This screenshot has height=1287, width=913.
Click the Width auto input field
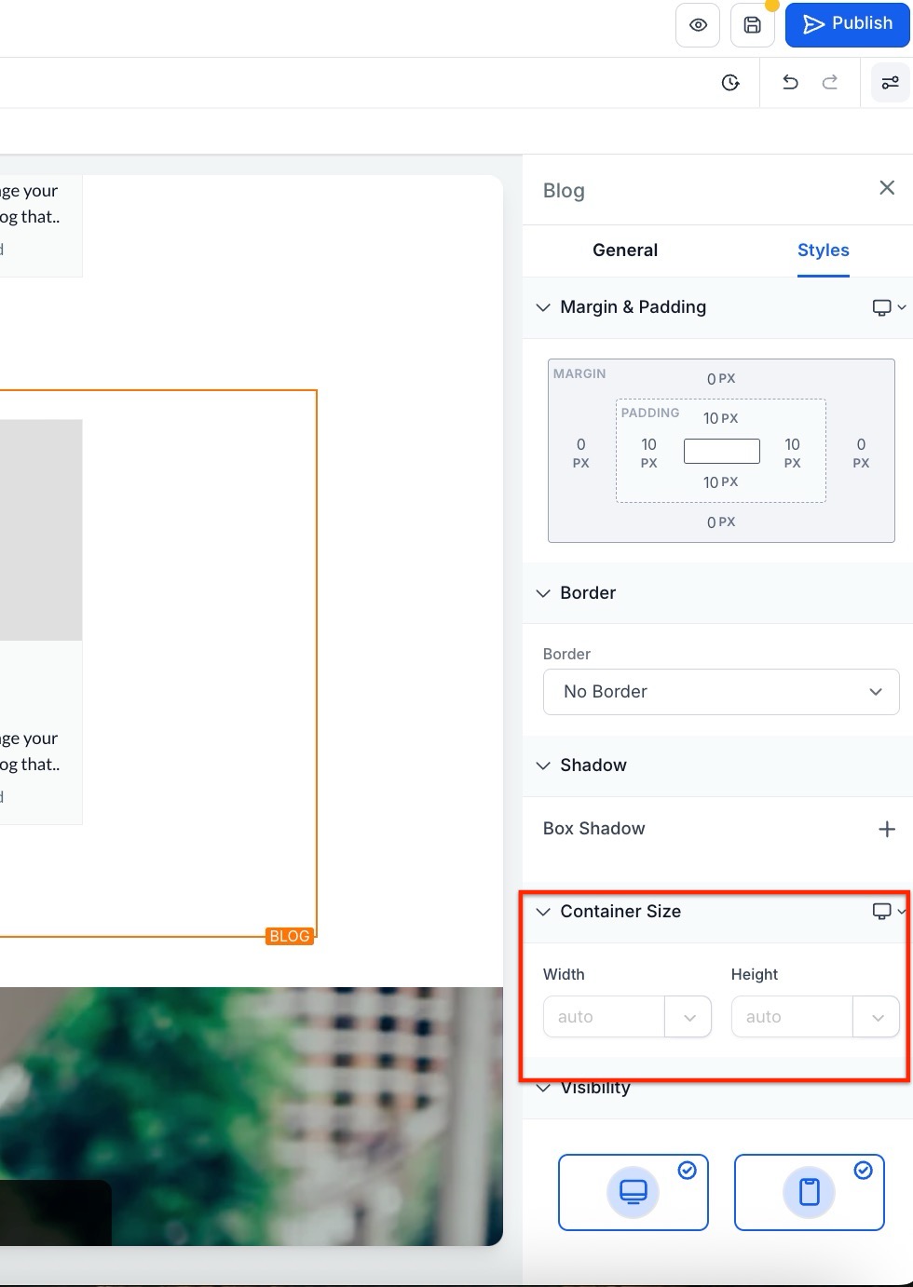604,1017
